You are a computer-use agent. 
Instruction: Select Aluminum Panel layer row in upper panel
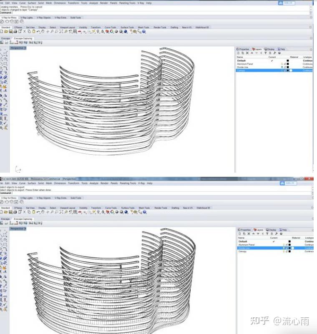[x=274, y=64]
